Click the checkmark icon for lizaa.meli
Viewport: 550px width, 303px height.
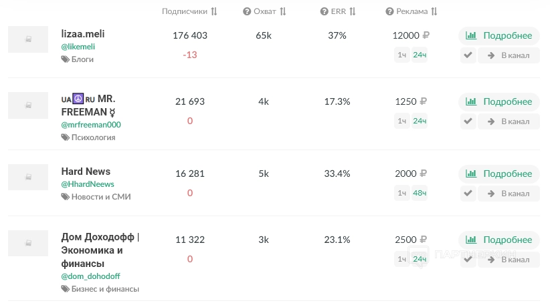tap(468, 55)
